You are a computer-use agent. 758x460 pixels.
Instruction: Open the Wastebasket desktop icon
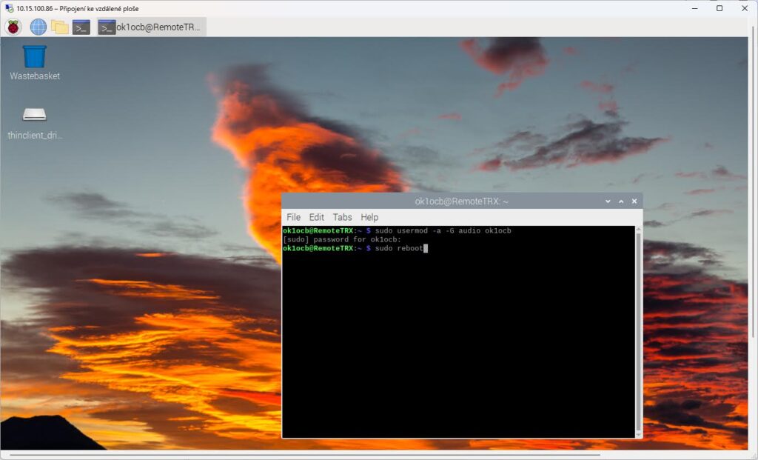click(x=34, y=57)
